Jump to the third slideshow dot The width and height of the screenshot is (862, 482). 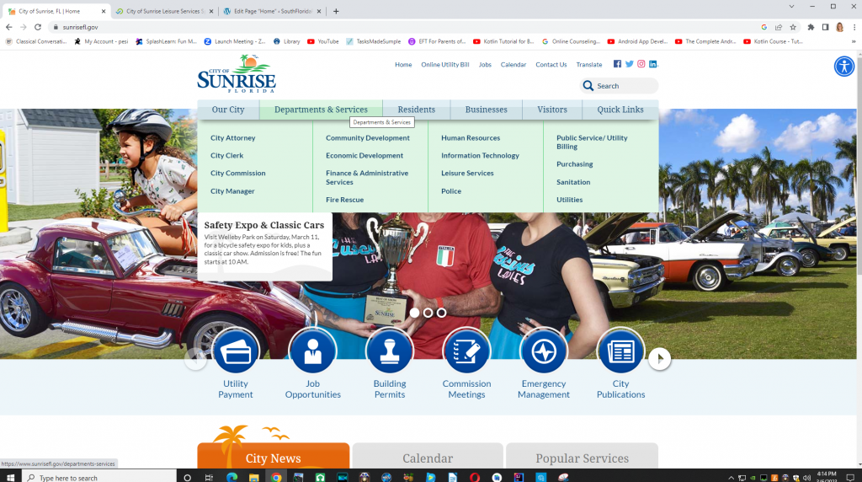point(441,313)
